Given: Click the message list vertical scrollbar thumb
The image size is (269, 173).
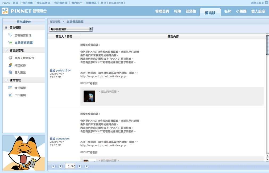Looking at the screenshot, I should click(x=267, y=45).
